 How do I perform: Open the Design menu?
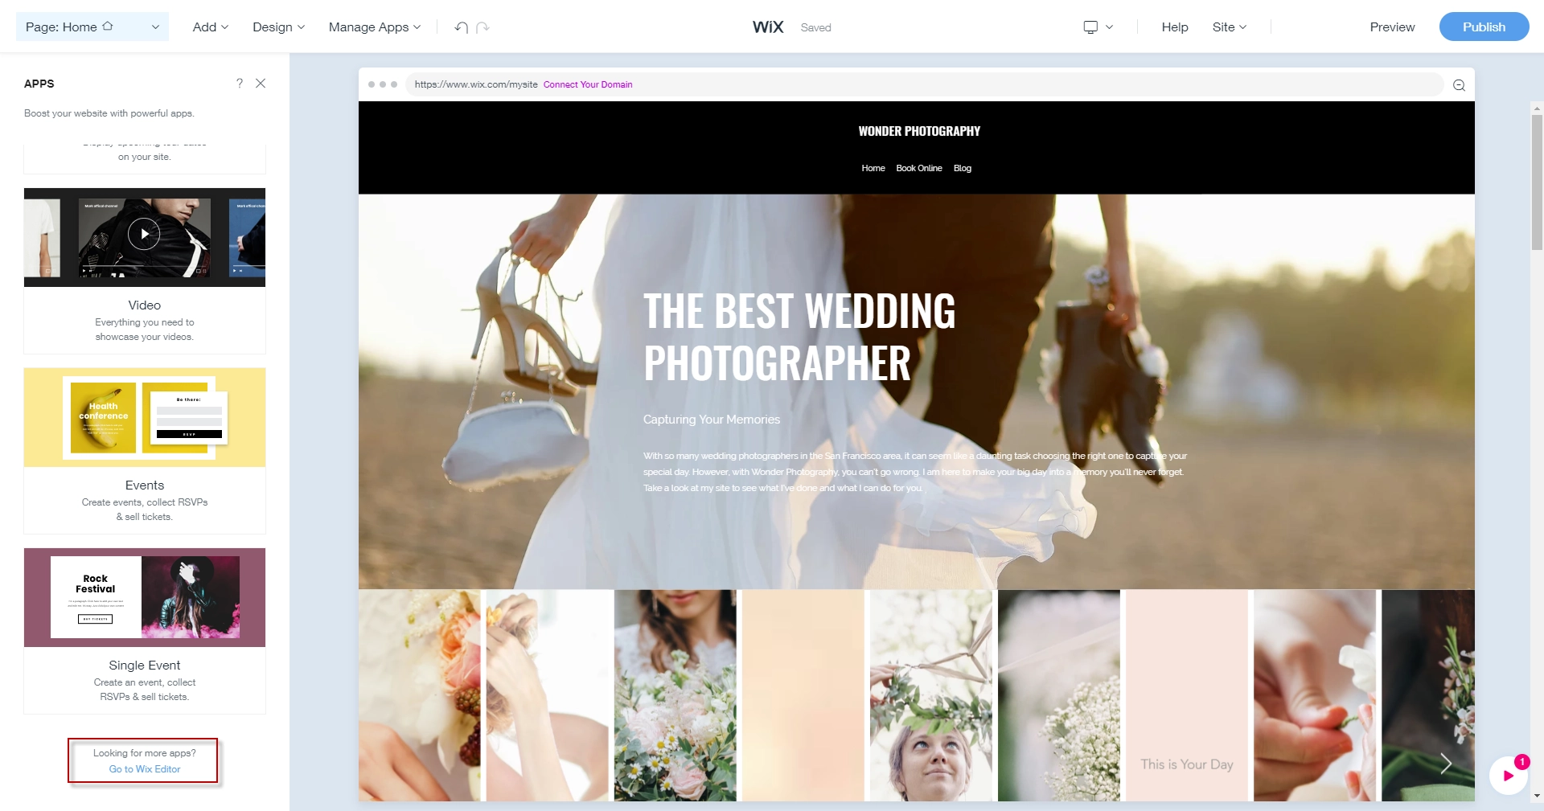[278, 27]
